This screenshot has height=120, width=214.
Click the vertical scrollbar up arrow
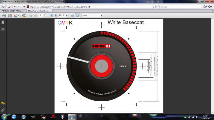coord(213,20)
